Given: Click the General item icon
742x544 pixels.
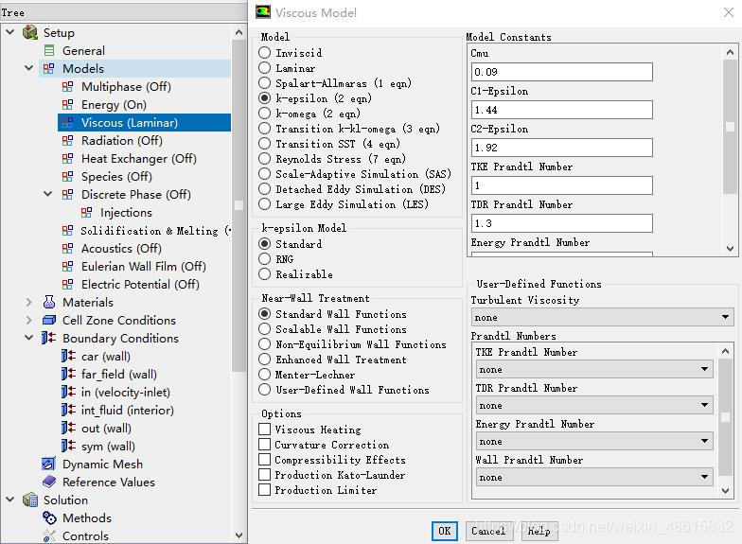Looking at the screenshot, I should [49, 51].
